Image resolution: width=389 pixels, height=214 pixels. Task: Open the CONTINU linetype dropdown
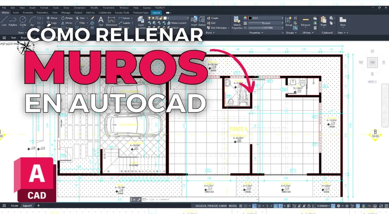click(266, 28)
